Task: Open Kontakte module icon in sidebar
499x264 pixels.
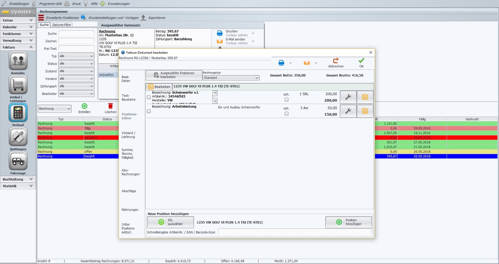Action: (18, 61)
